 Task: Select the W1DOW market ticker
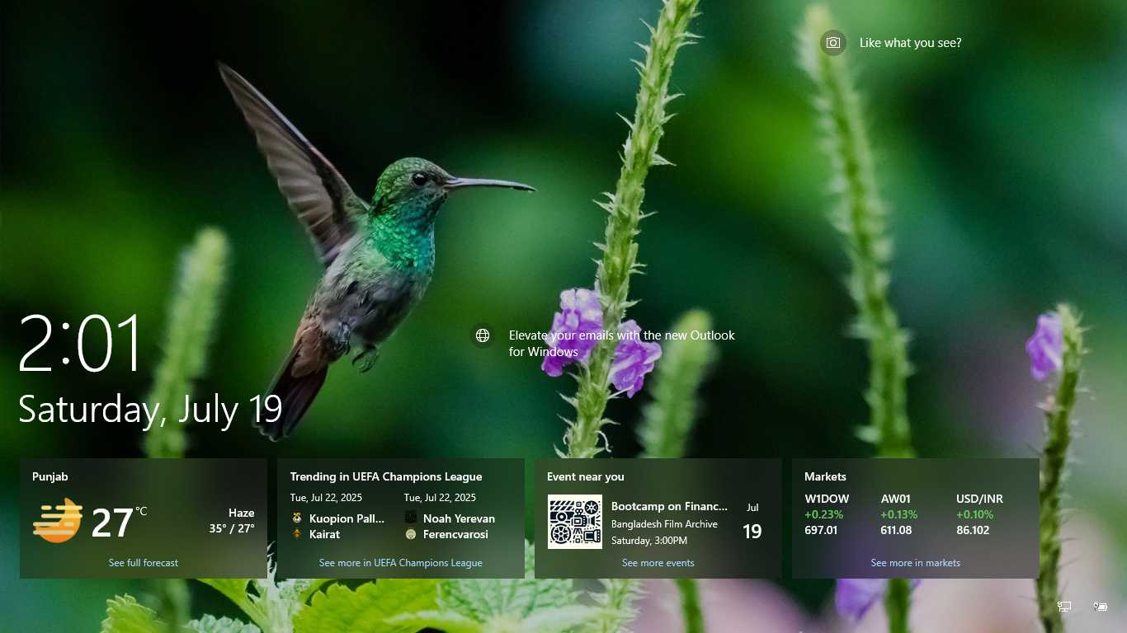pyautogui.click(x=827, y=499)
